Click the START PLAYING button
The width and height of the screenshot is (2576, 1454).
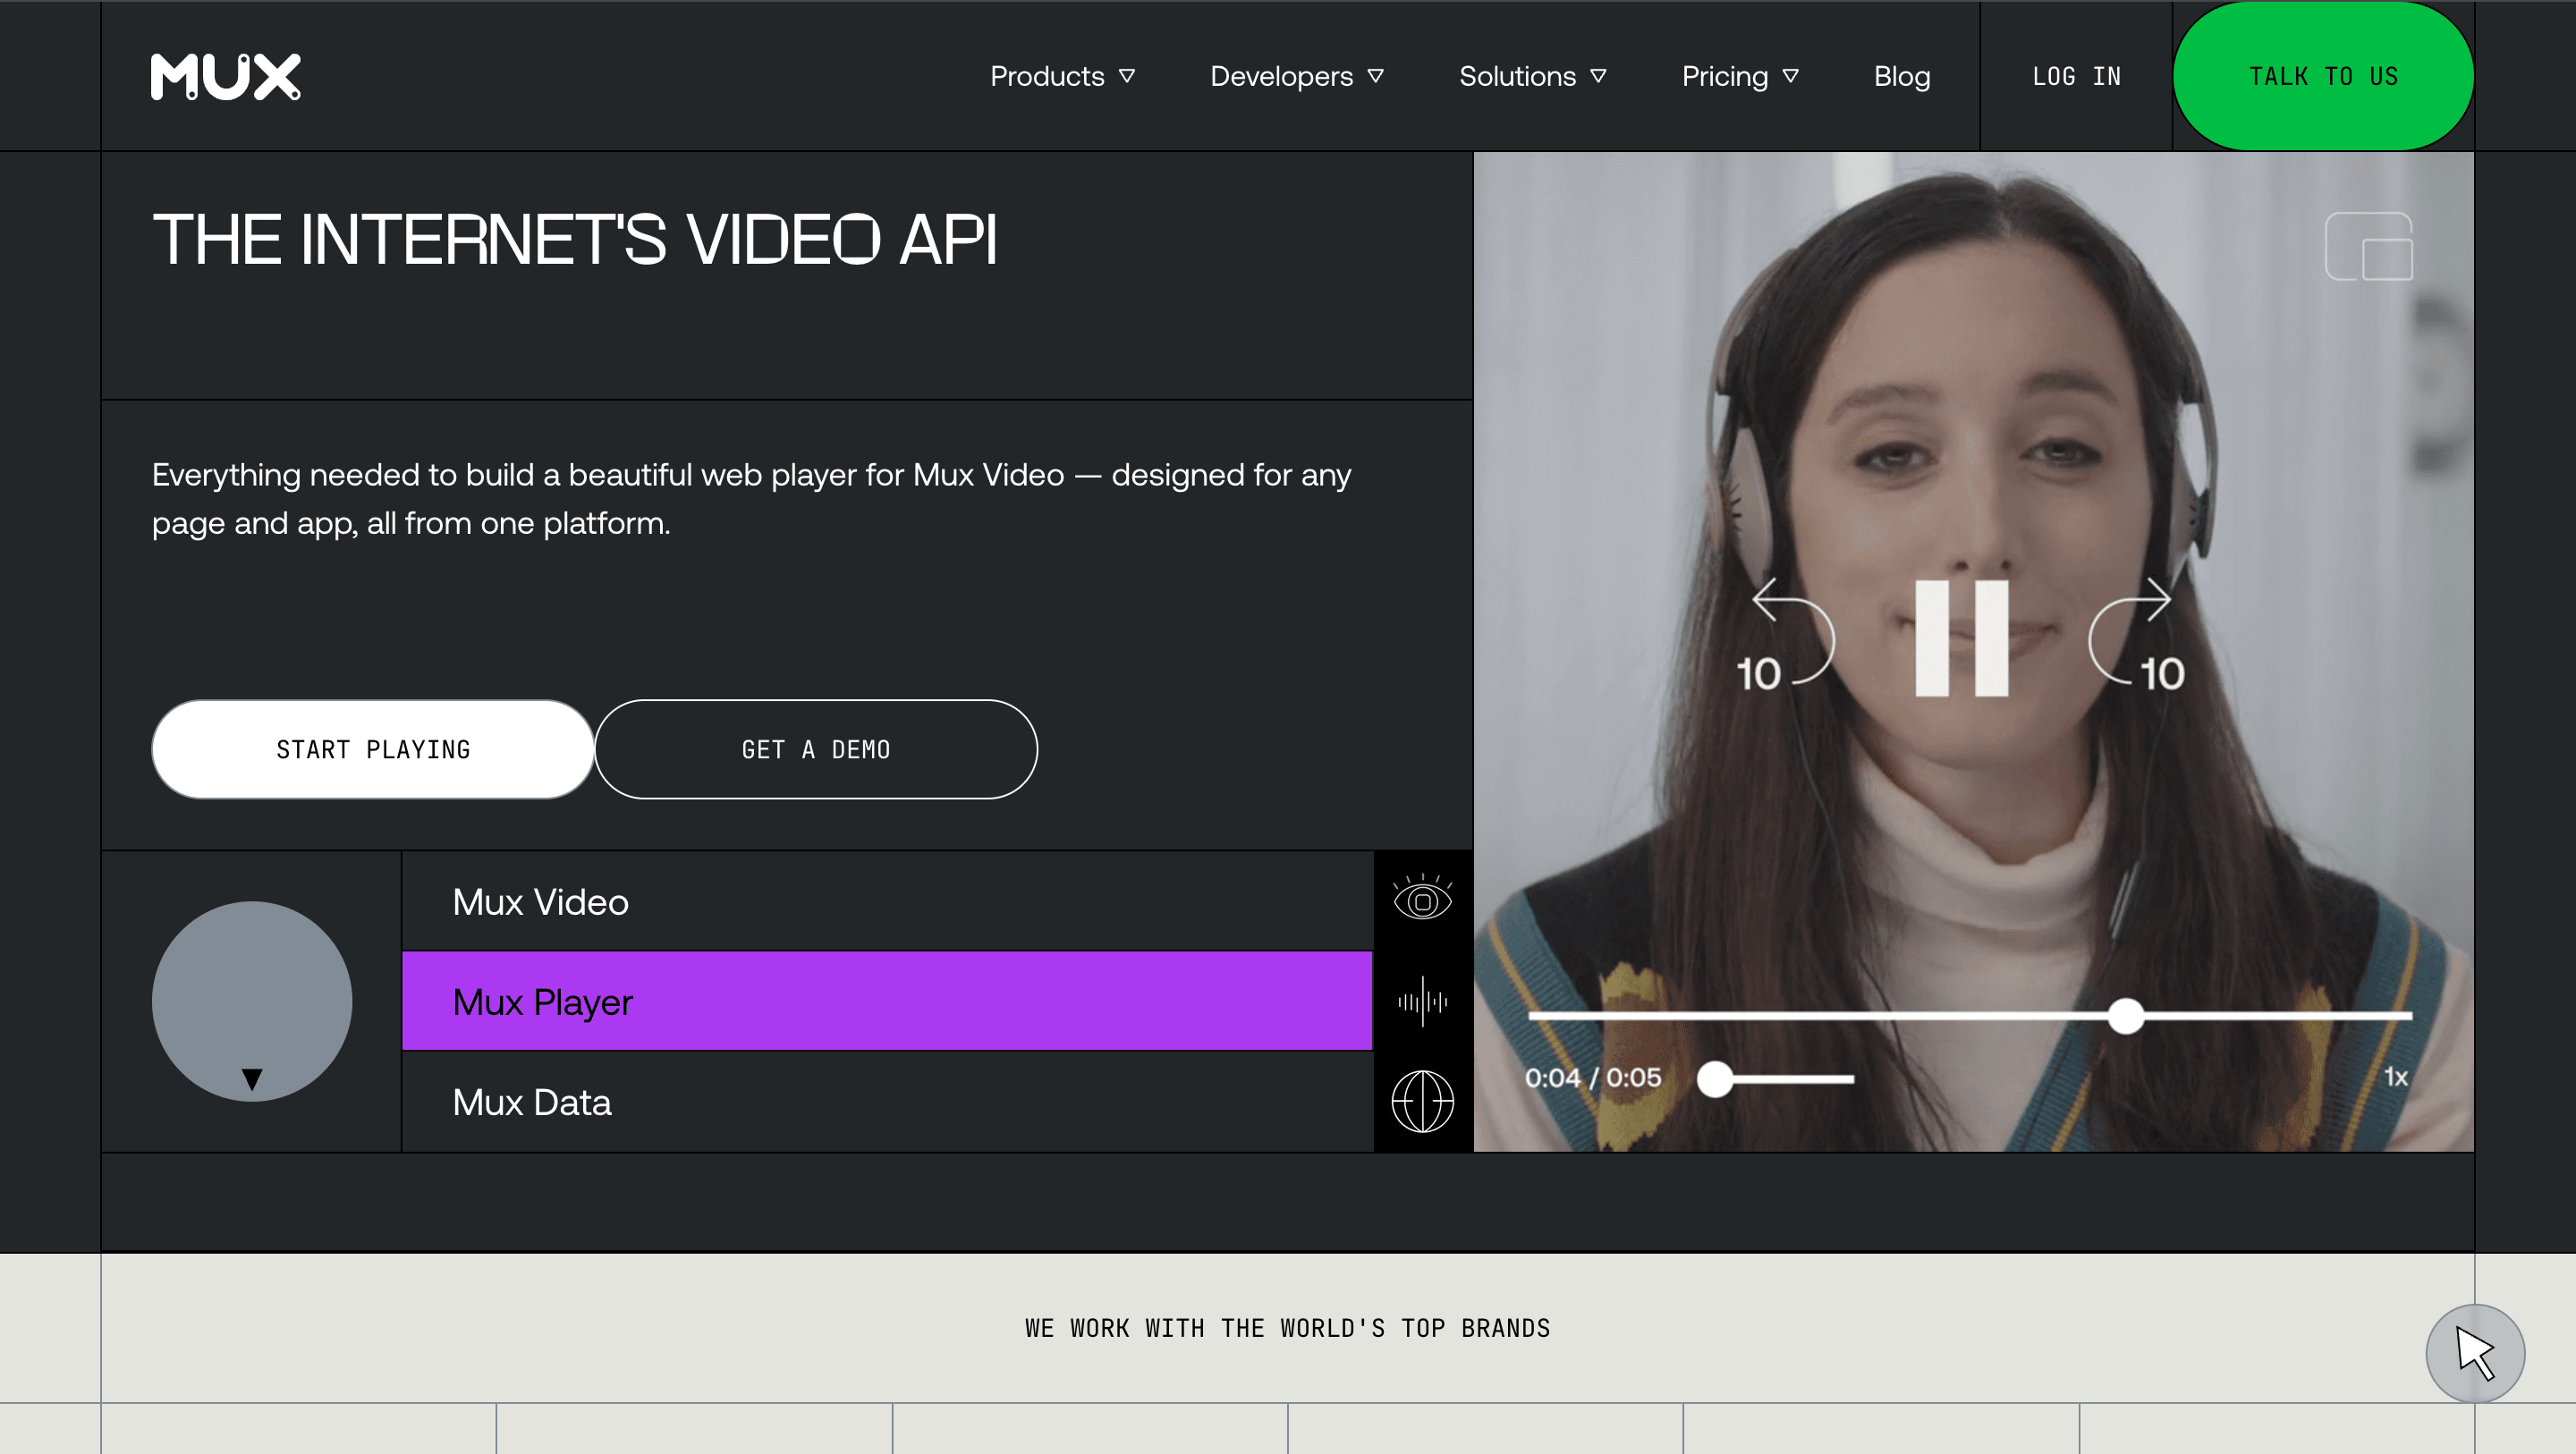373,749
